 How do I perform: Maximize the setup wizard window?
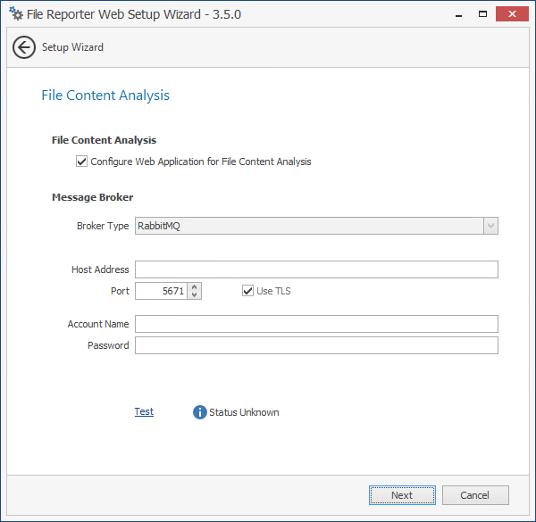tap(482, 14)
